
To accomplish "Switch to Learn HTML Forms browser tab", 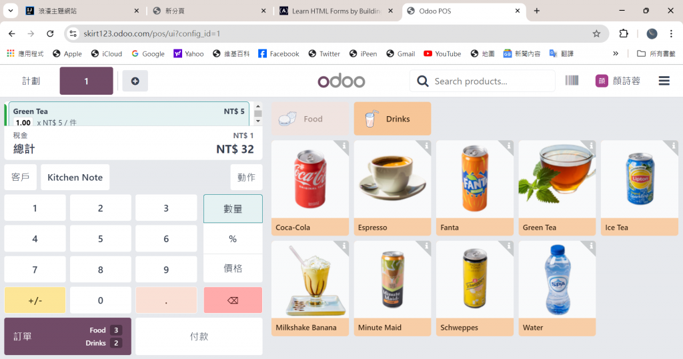I will coord(336,11).
